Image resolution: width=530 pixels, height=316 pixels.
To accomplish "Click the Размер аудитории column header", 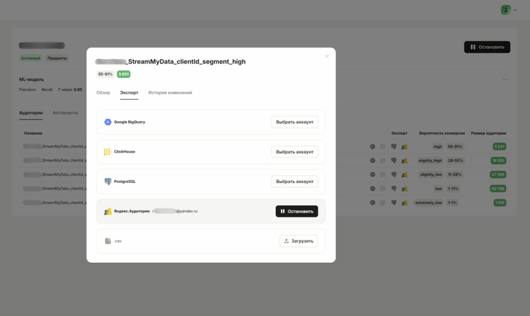I will [x=489, y=133].
